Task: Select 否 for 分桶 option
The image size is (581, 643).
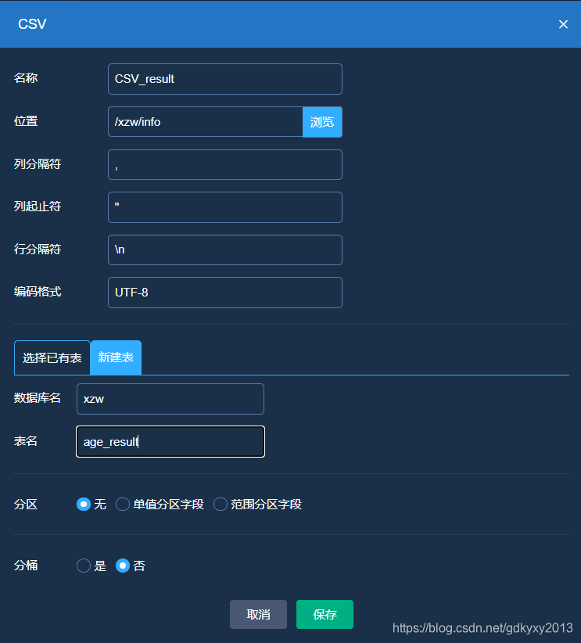Action: 123,566
